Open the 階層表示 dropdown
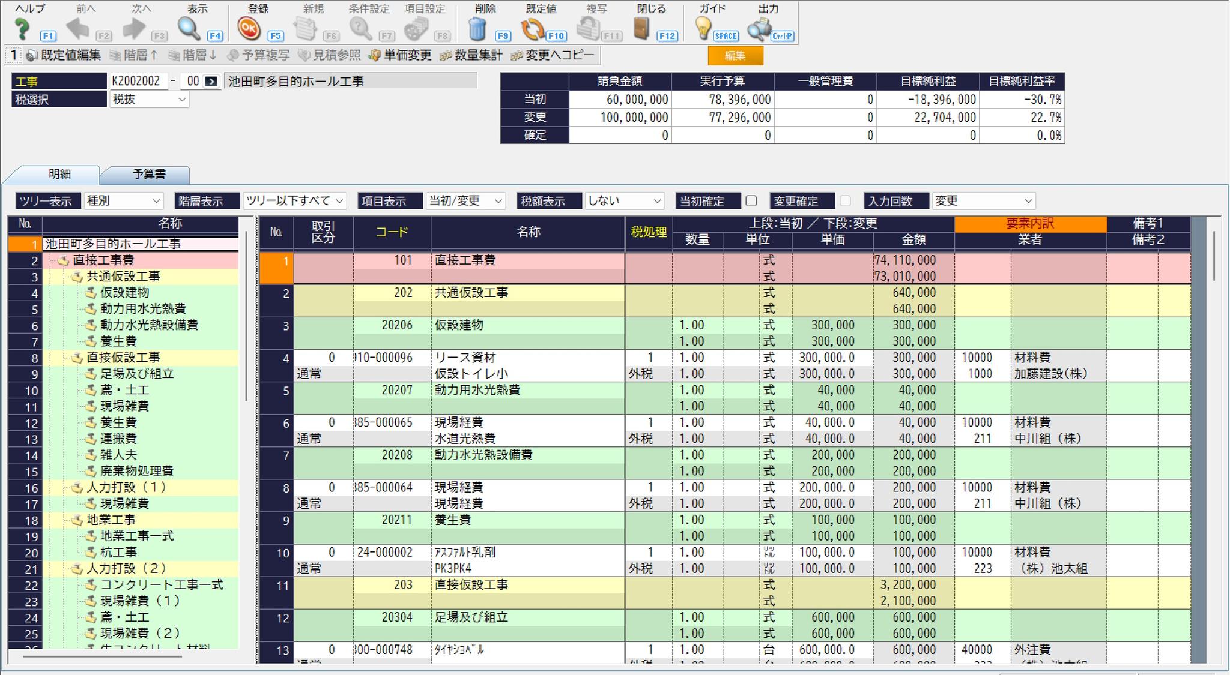Screen dimensions: 1230x675 coord(295,201)
